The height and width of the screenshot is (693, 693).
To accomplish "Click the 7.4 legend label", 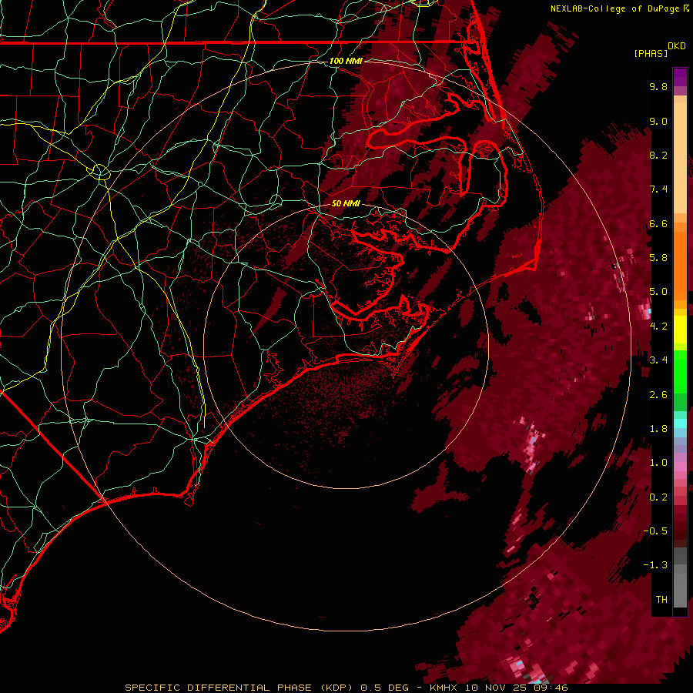I will (x=658, y=189).
